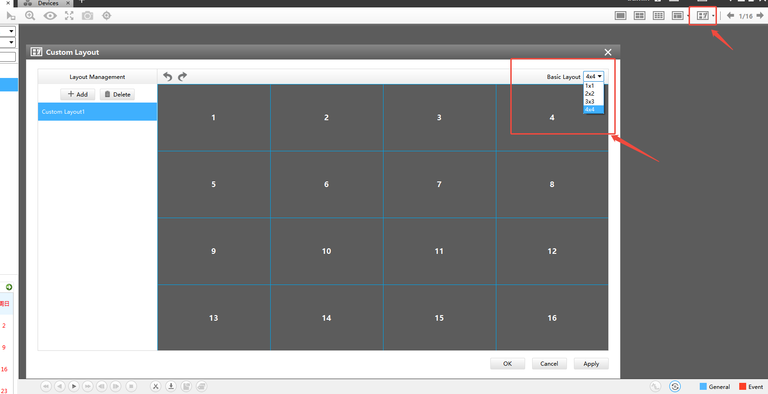
Task: Choose 4x4 from Basic Layout list
Action: click(593, 110)
